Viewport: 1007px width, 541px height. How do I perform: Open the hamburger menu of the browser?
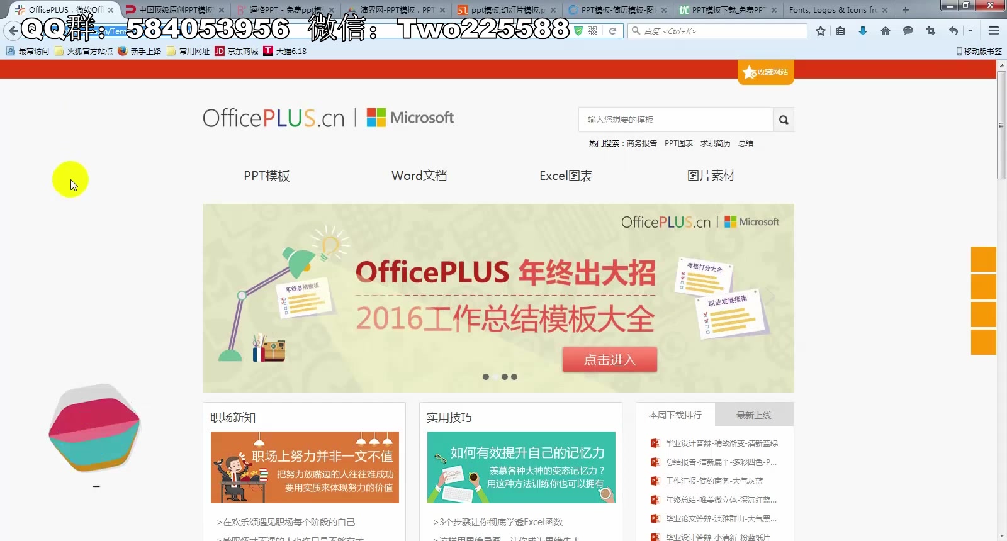pyautogui.click(x=994, y=31)
